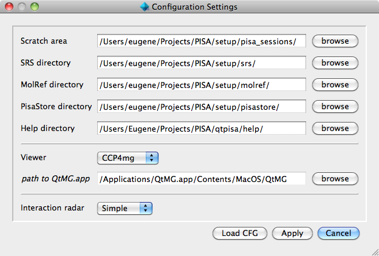Click the SRS directory path field

201,63
